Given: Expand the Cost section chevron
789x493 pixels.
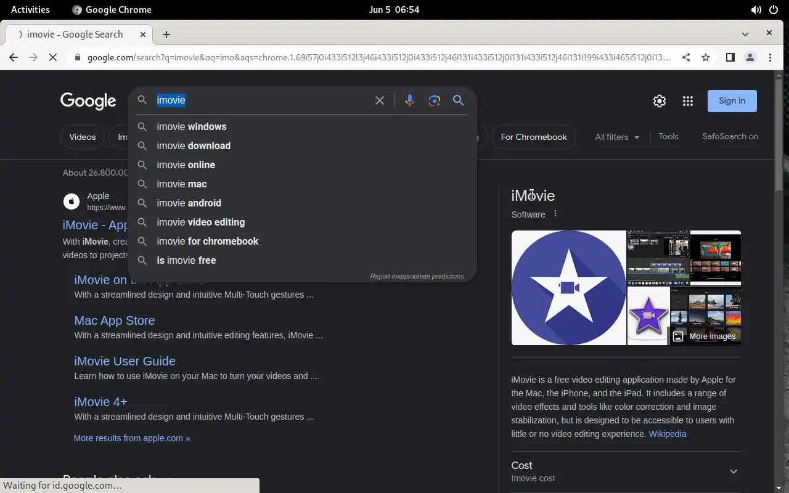Looking at the screenshot, I should pos(734,471).
